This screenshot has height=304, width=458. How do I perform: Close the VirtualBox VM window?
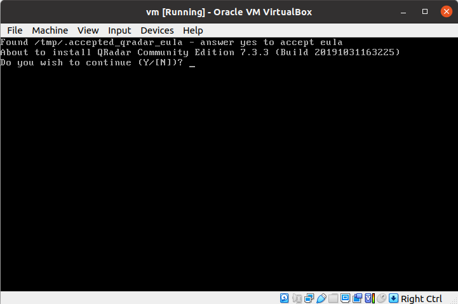pyautogui.click(x=447, y=11)
